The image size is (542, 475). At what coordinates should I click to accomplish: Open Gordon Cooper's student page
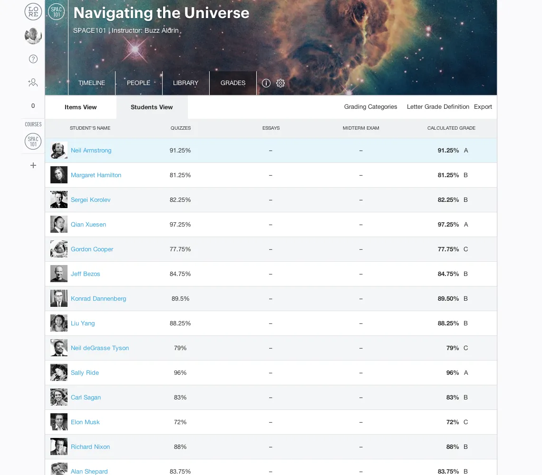[92, 249]
